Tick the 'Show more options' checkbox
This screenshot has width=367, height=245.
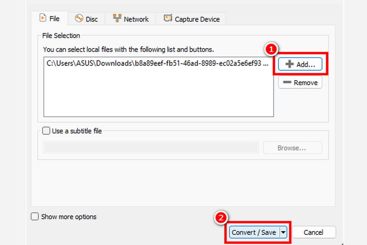click(35, 217)
